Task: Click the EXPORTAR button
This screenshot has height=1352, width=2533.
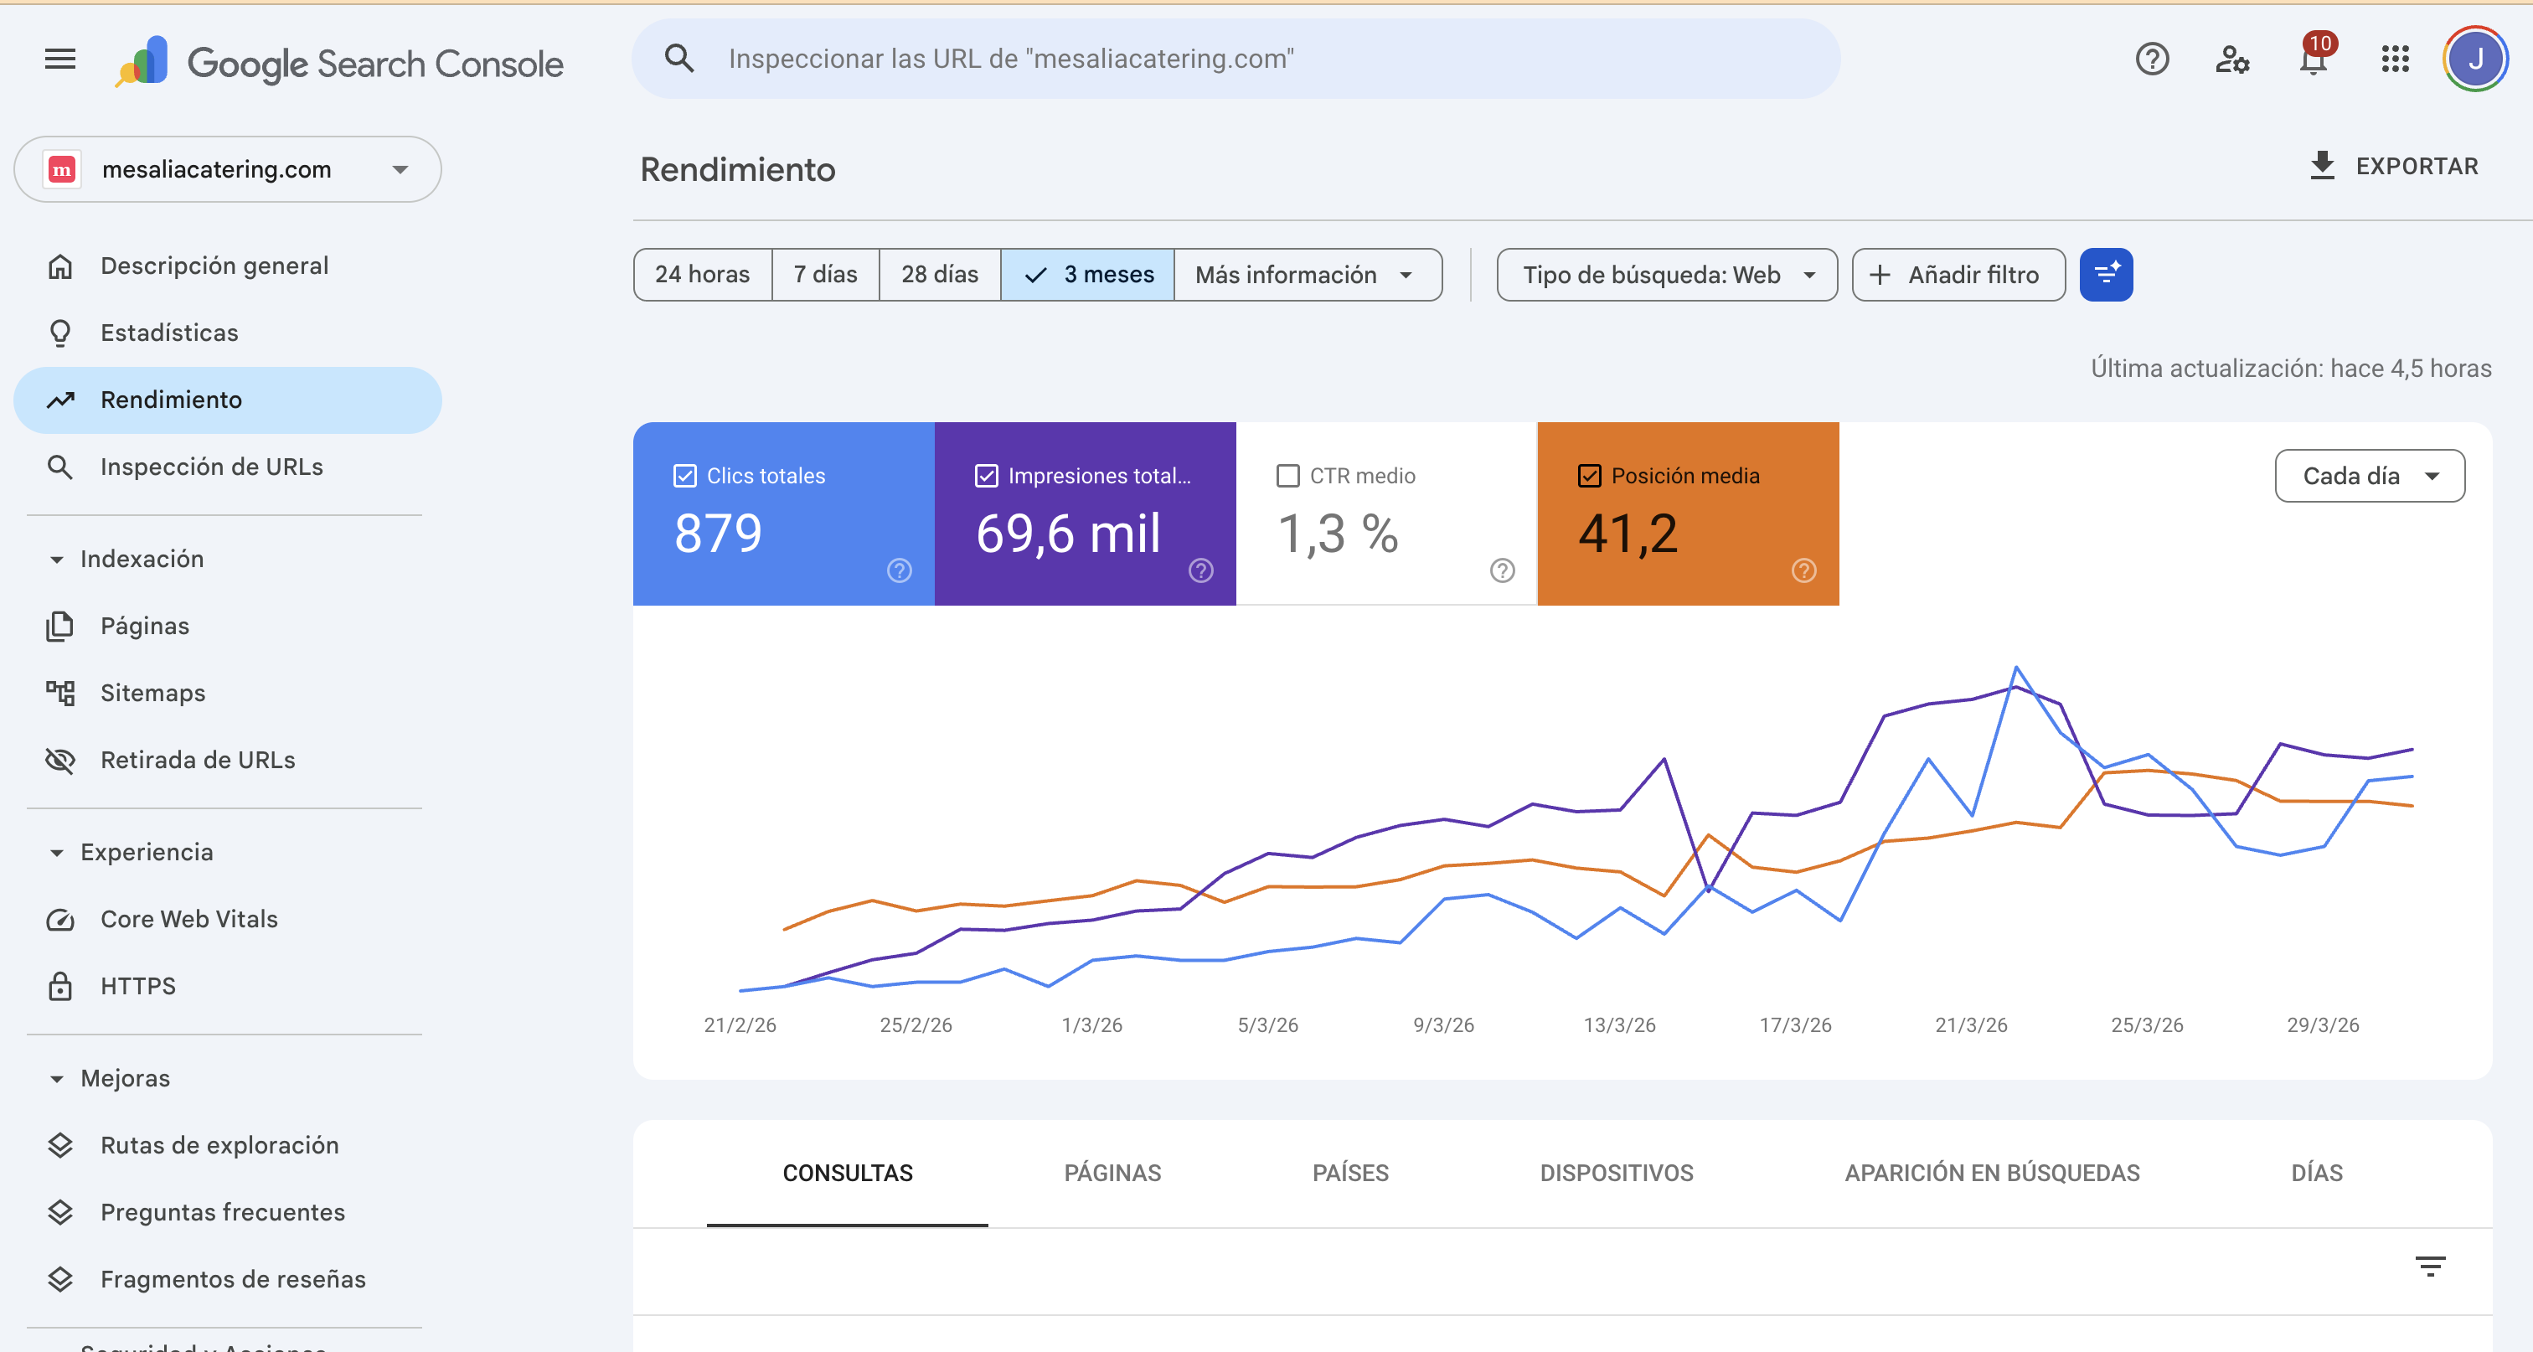Action: [x=2393, y=166]
